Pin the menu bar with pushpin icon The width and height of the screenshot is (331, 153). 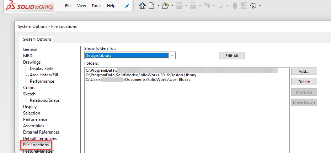click(x=127, y=6)
